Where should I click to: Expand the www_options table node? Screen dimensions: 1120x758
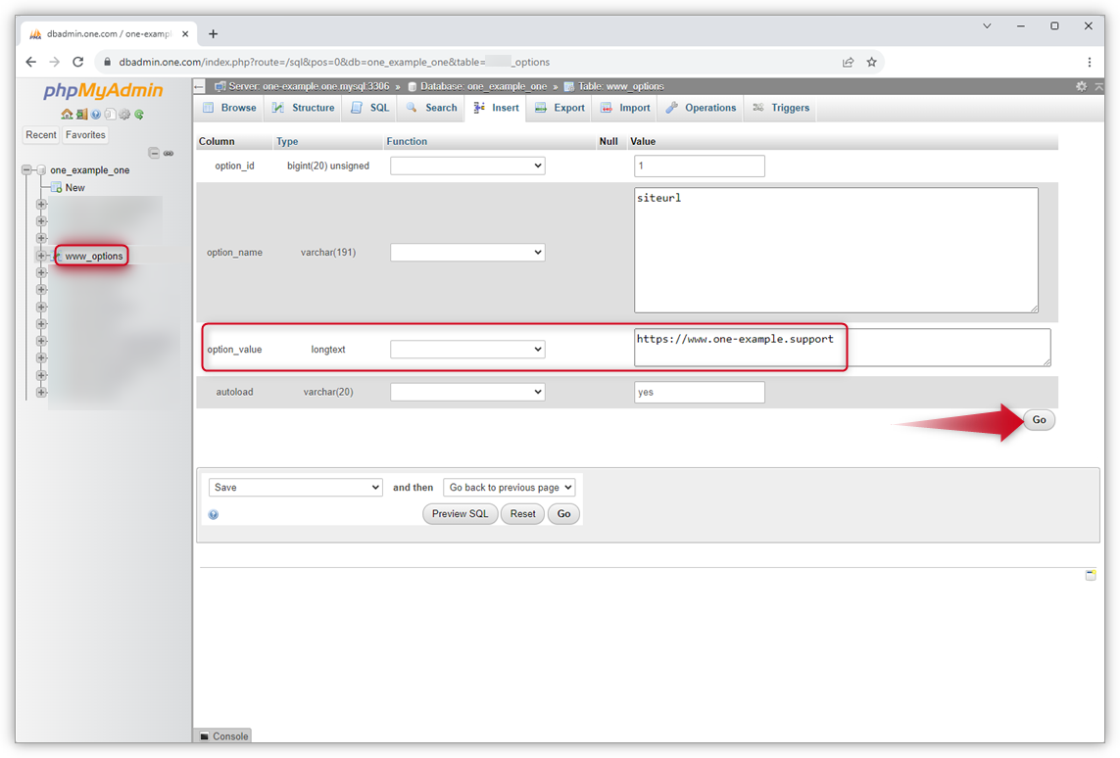click(41, 257)
